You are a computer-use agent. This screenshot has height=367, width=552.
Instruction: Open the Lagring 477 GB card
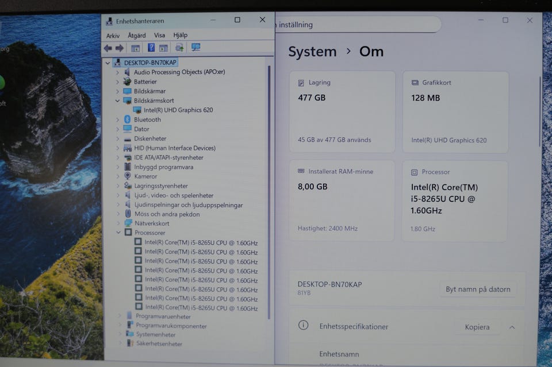click(342, 112)
